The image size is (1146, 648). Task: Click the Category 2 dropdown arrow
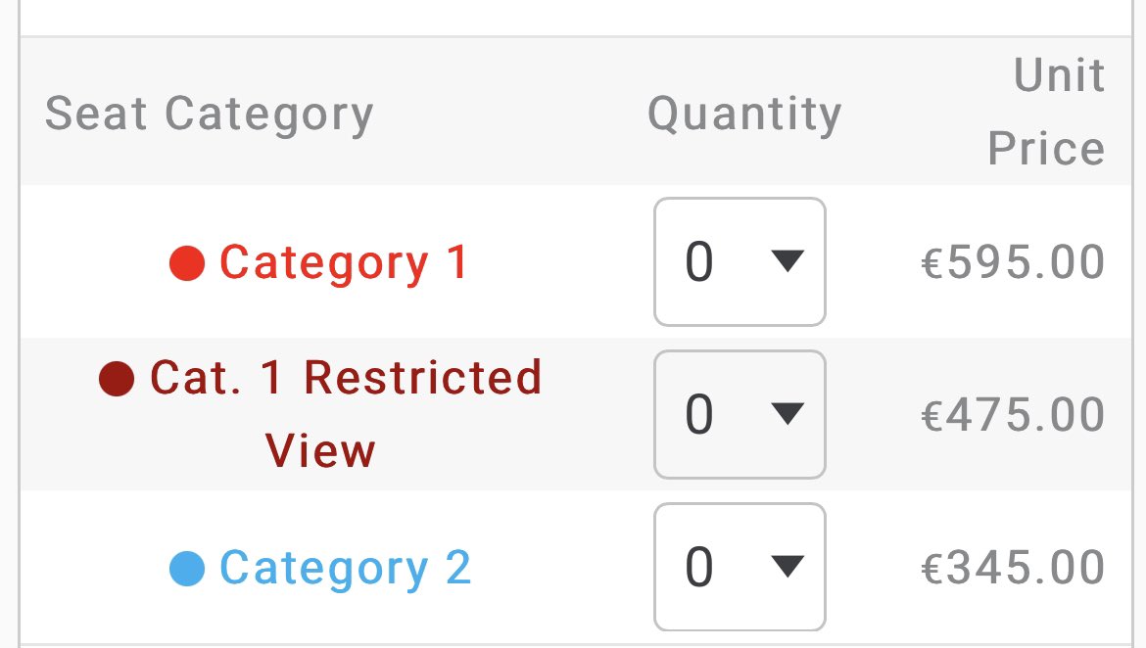coord(788,567)
